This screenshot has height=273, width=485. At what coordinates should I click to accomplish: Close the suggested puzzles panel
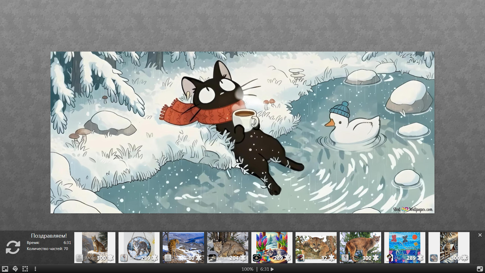480,235
